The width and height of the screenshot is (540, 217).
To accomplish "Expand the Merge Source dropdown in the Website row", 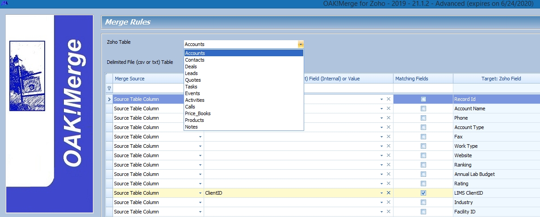I will coord(200,155).
